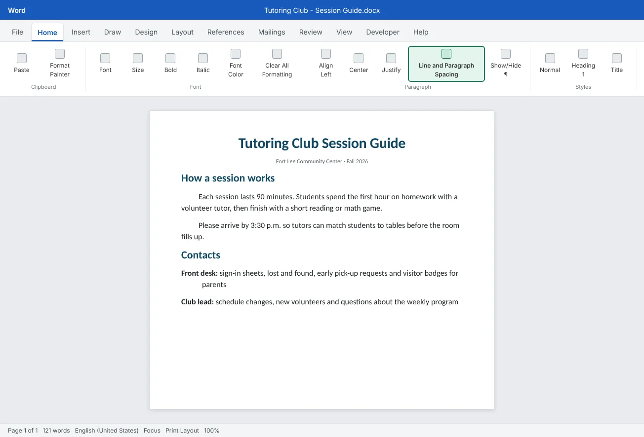This screenshot has width=644, height=437.
Task: Toggle Show/Hide paragraph marks
Action: (506, 64)
